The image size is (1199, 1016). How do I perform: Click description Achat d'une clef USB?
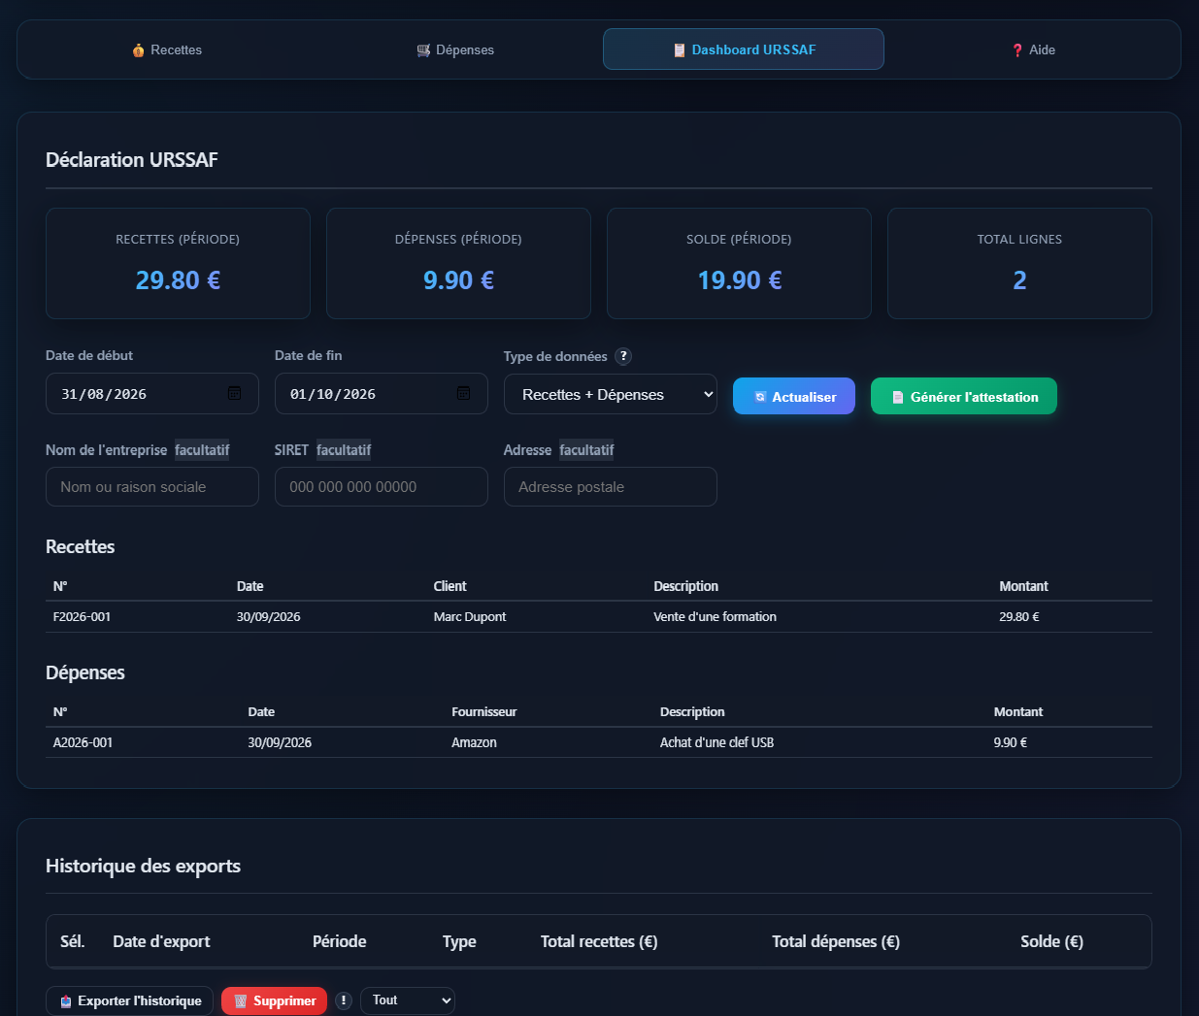[716, 742]
